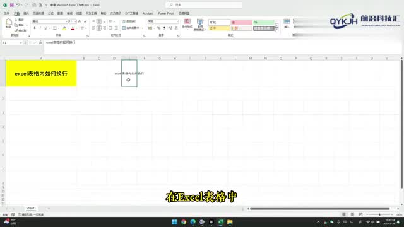Open Conditional Formatting menu

pyautogui.click(x=187, y=25)
